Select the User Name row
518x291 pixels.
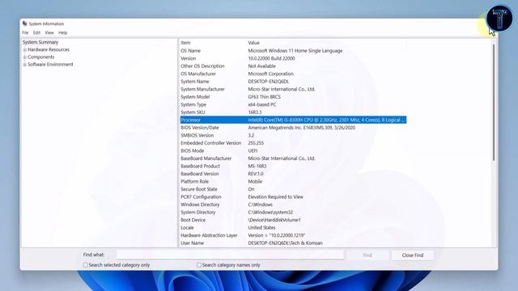(293, 243)
